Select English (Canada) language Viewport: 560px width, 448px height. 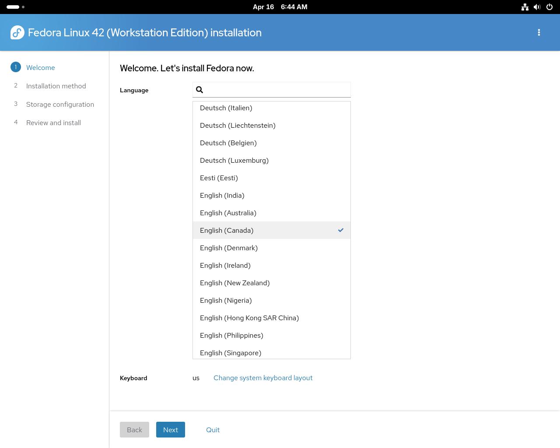click(272, 230)
